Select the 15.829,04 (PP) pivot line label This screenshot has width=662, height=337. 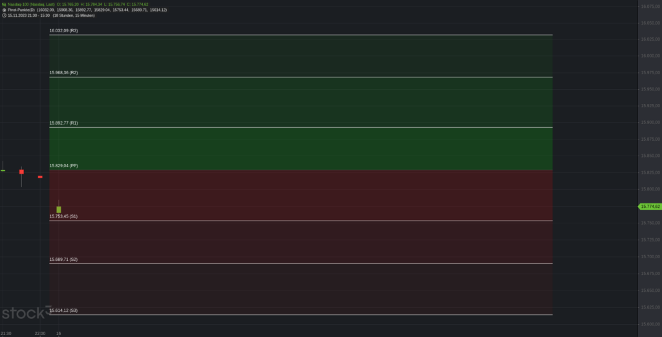(x=64, y=166)
